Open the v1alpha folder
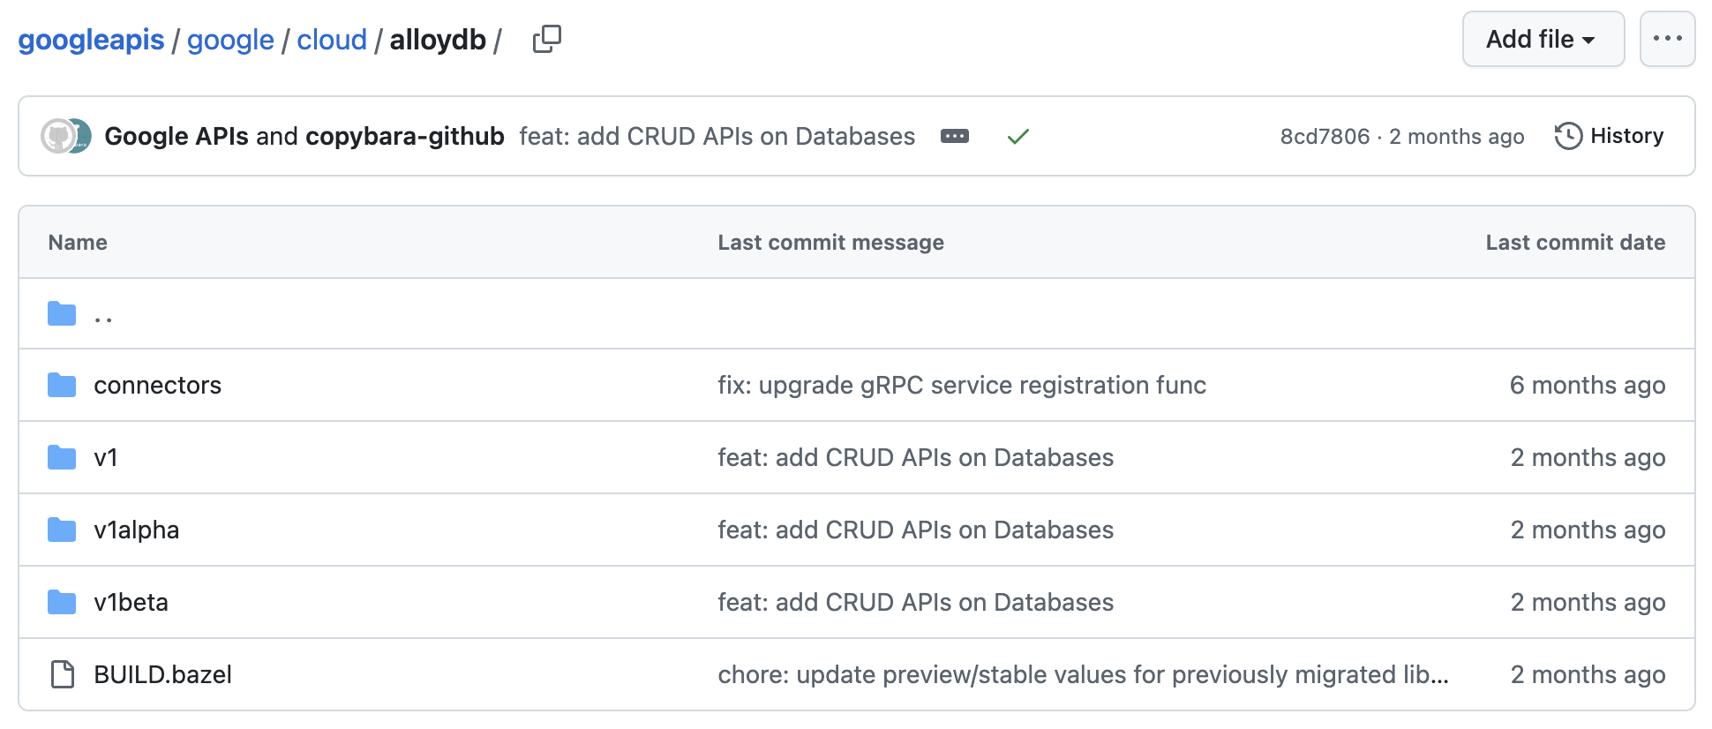Screen dimensions: 1712x729 click(x=137, y=530)
